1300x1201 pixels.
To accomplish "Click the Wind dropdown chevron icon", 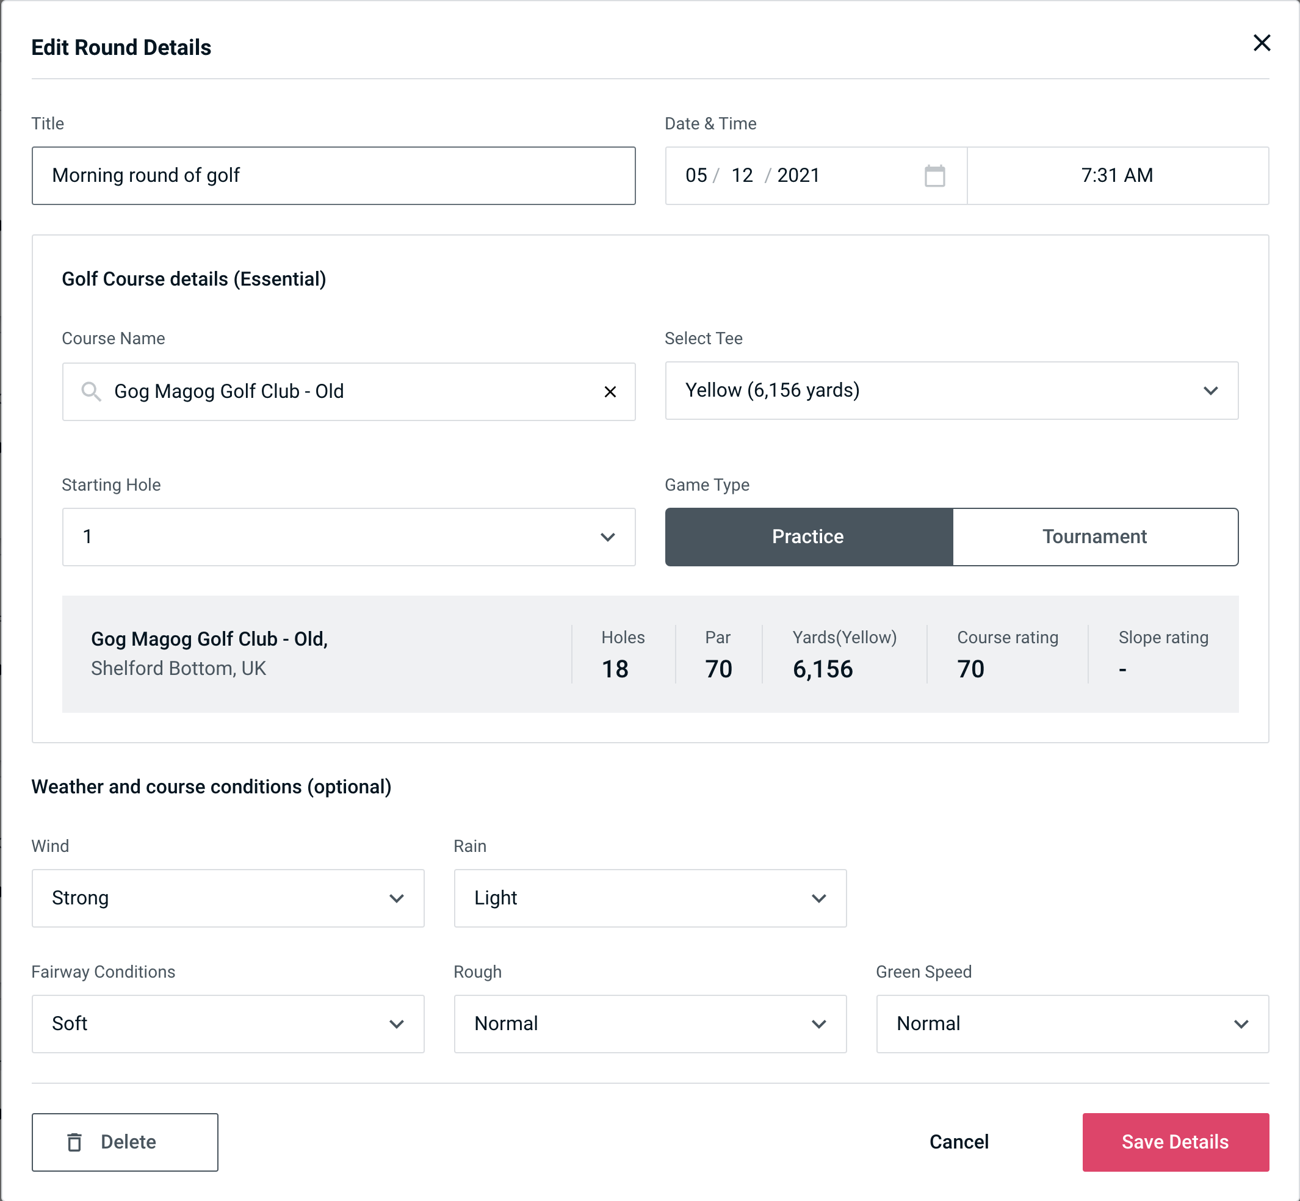I will pyautogui.click(x=399, y=898).
